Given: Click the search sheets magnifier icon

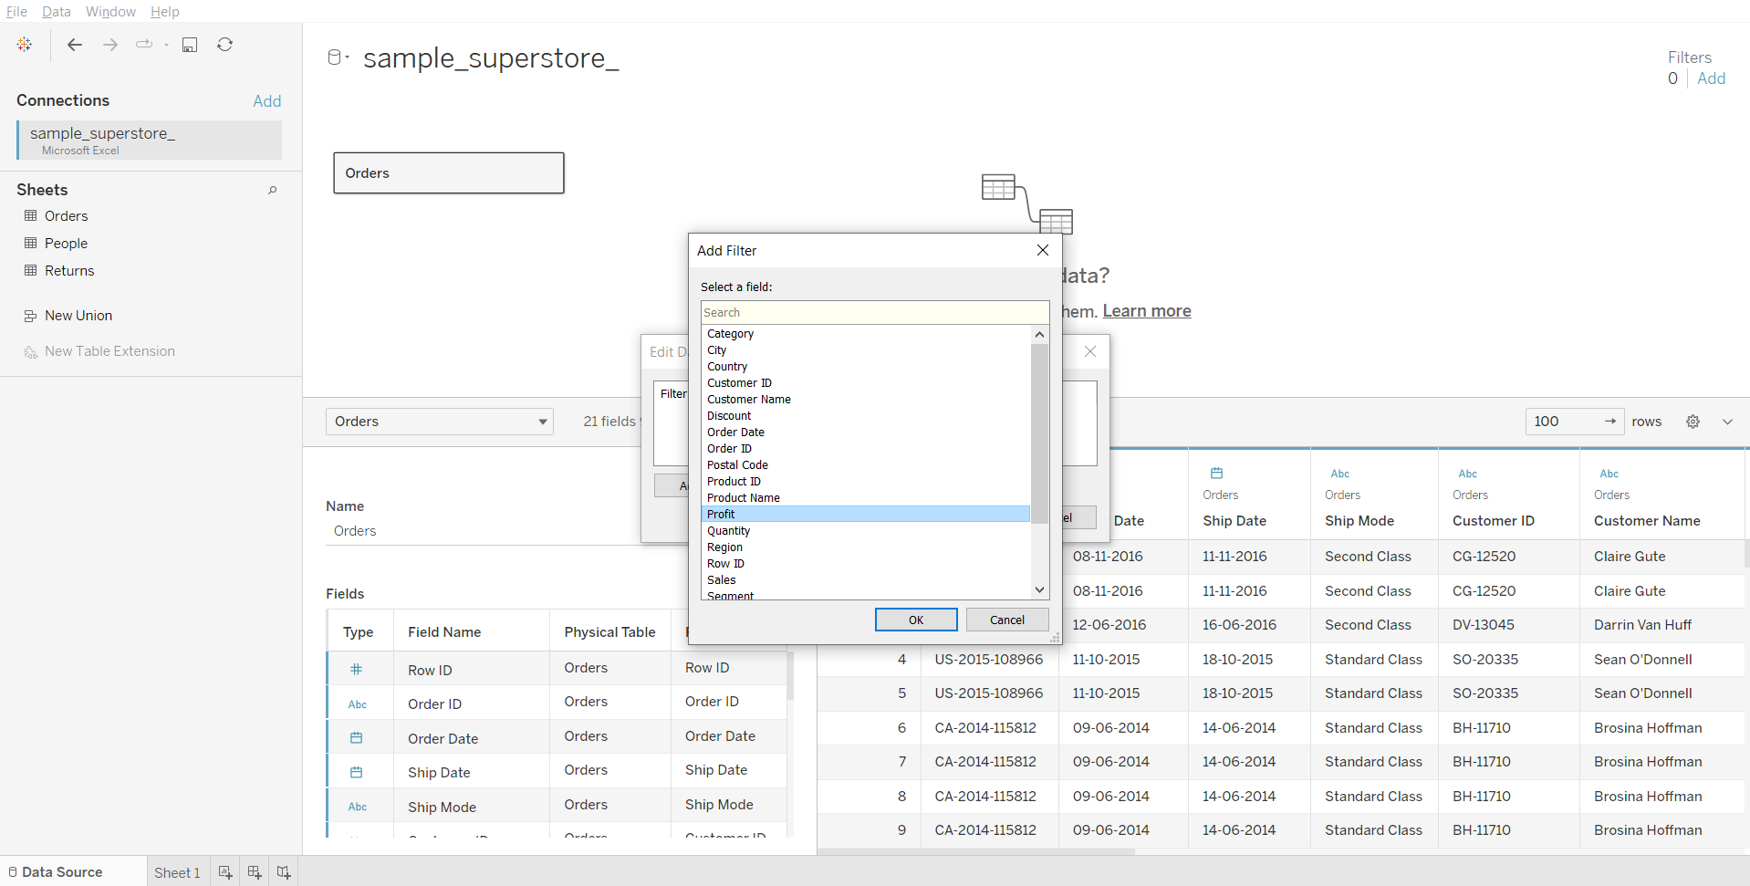Looking at the screenshot, I should point(272,190).
